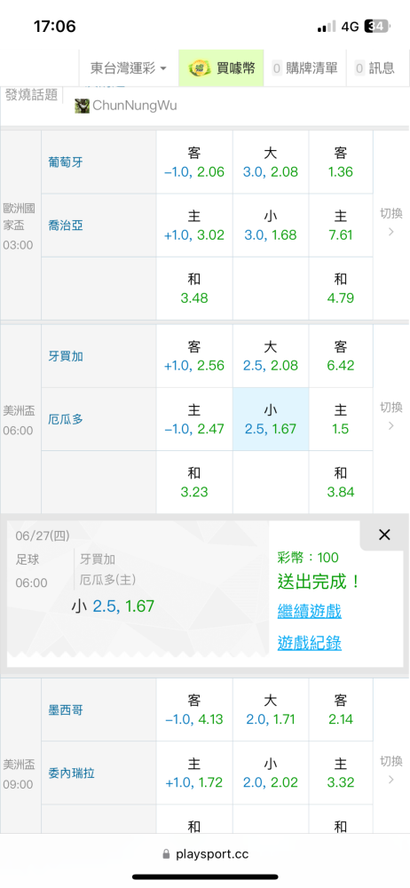This screenshot has height=888, width=410.
Task: Select 葡萄牙 客 −1.0, 2.06 handicap option
Action: tap(194, 162)
